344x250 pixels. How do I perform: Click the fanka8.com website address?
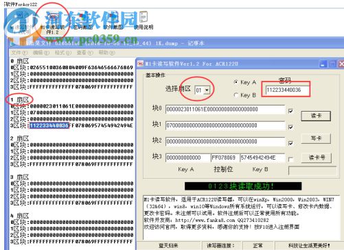[205, 221]
